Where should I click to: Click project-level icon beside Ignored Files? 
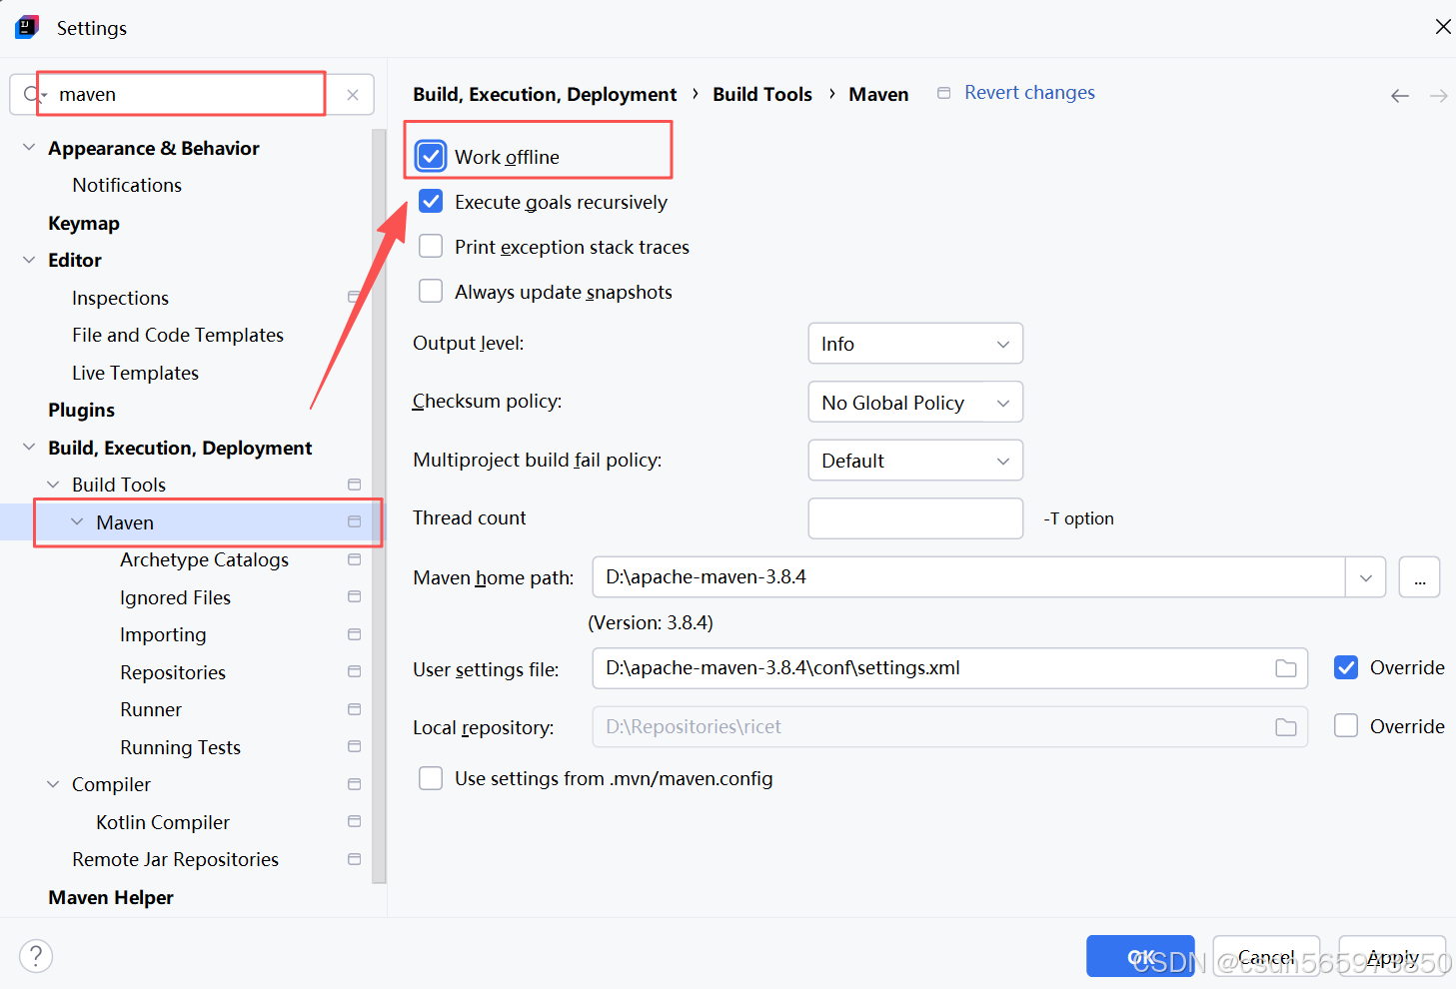click(x=354, y=596)
